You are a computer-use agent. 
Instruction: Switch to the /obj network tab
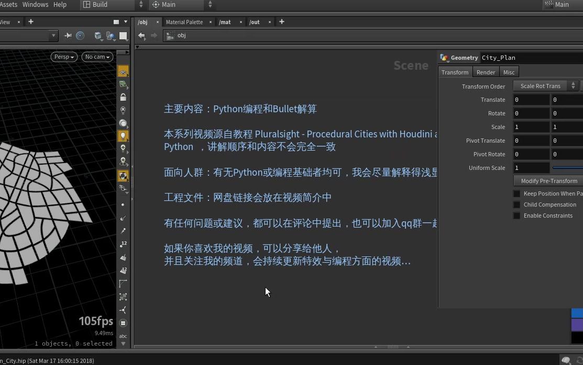tap(142, 22)
